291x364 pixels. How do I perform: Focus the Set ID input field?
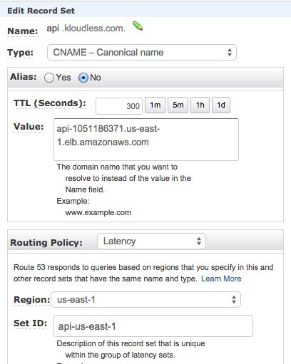(153, 326)
